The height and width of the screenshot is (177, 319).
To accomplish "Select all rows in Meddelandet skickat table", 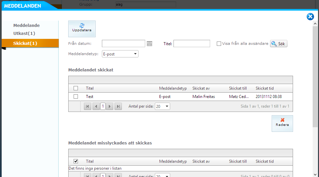I will [x=76, y=88].
